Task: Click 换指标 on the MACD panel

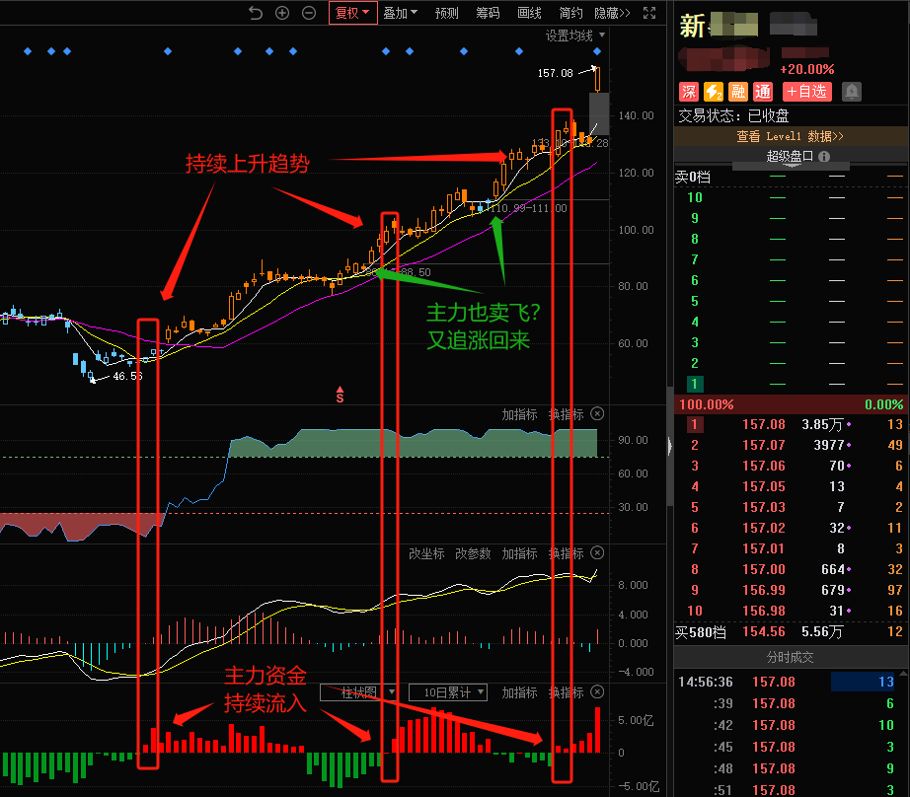Action: click(566, 553)
